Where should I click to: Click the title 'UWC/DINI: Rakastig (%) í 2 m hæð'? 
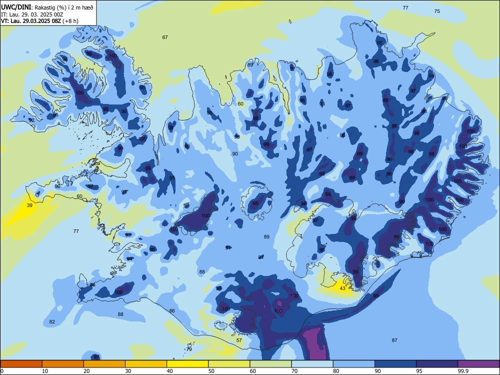click(x=47, y=7)
